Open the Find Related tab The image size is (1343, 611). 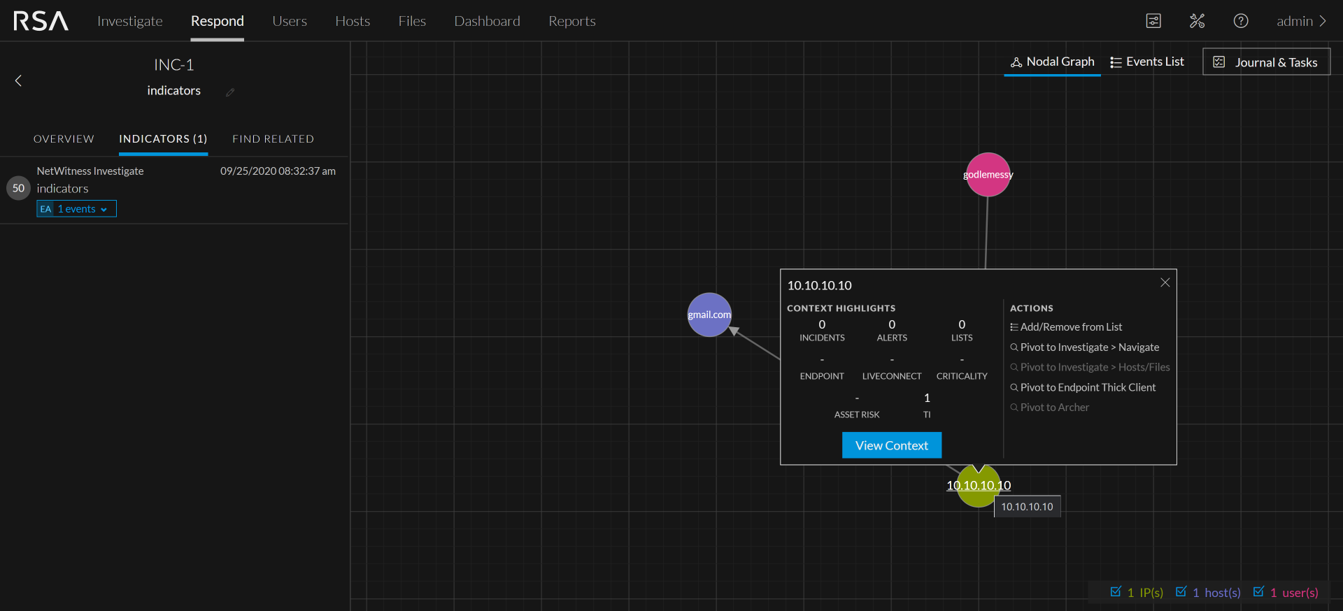coord(273,139)
